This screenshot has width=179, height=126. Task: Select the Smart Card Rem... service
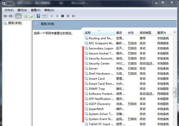coord(127,84)
